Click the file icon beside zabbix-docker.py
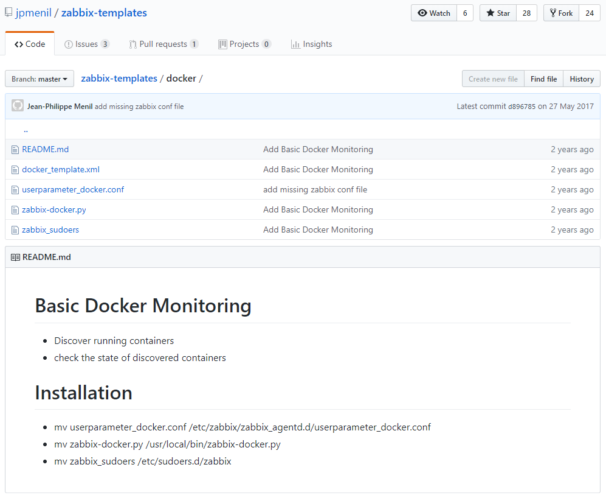Viewport: 606px width, 498px height. [16, 210]
